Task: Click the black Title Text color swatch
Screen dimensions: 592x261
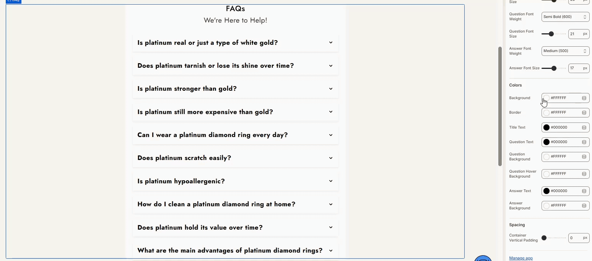Action: [546, 127]
